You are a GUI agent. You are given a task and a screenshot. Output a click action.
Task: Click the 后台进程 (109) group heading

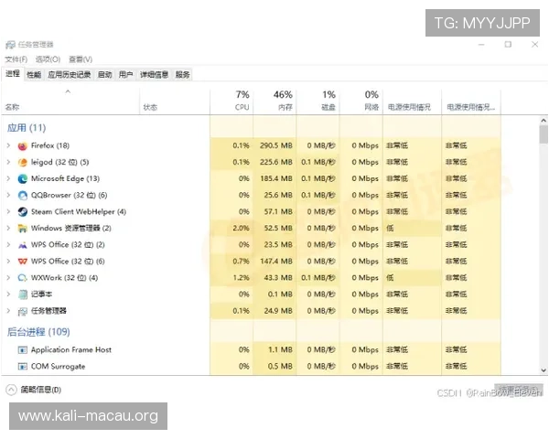click(x=38, y=331)
